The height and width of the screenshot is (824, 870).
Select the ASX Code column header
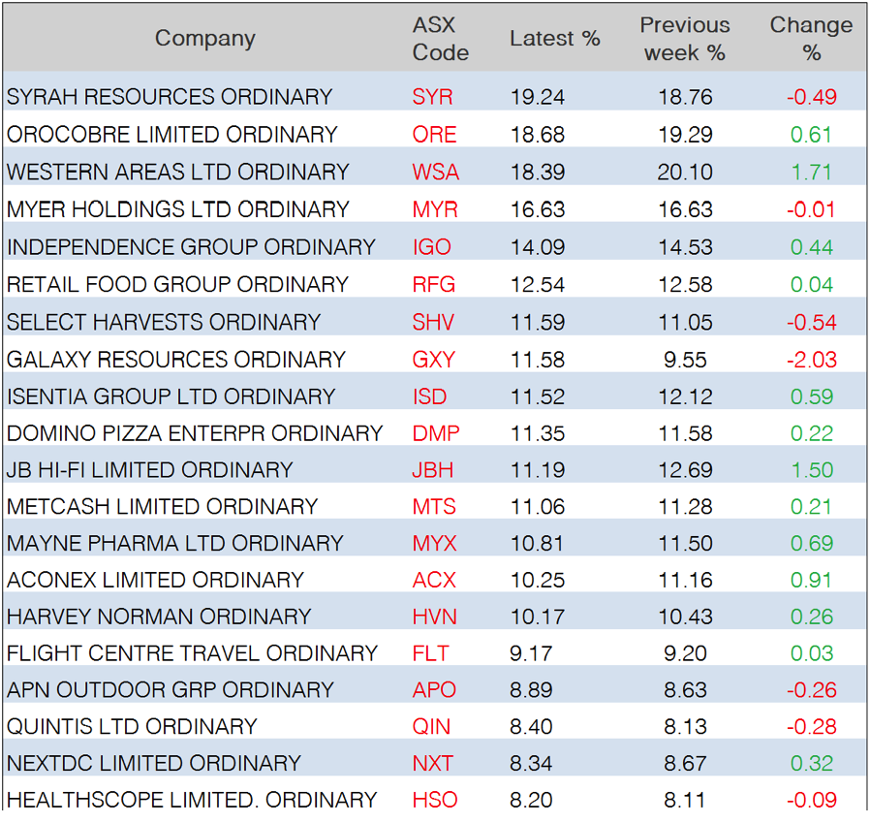[440, 39]
